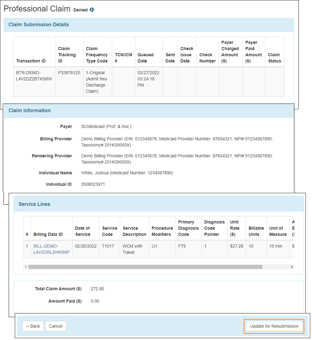Select the P33878120 claim tracking ID cell
The width and height of the screenshot is (312, 340).
pos(69,73)
